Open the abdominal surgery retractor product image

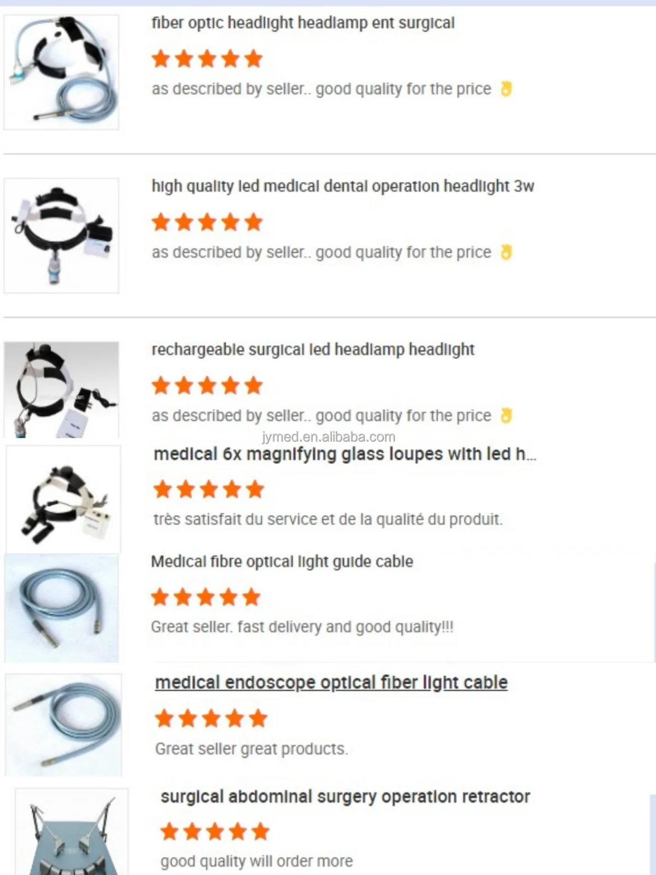[x=72, y=831]
